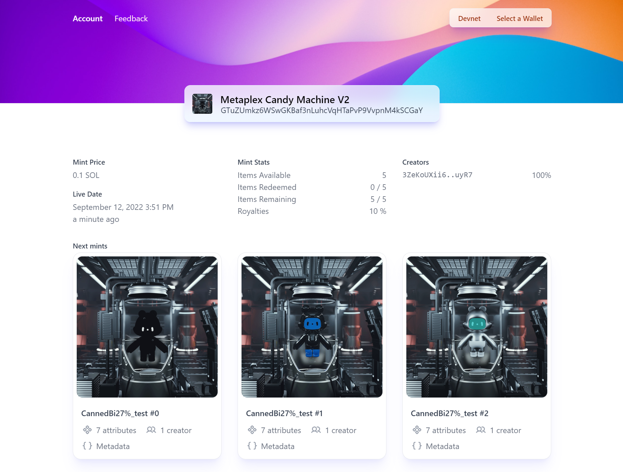Click the Candy Machine avatar thumbnail
The image size is (623, 472).
click(x=202, y=104)
